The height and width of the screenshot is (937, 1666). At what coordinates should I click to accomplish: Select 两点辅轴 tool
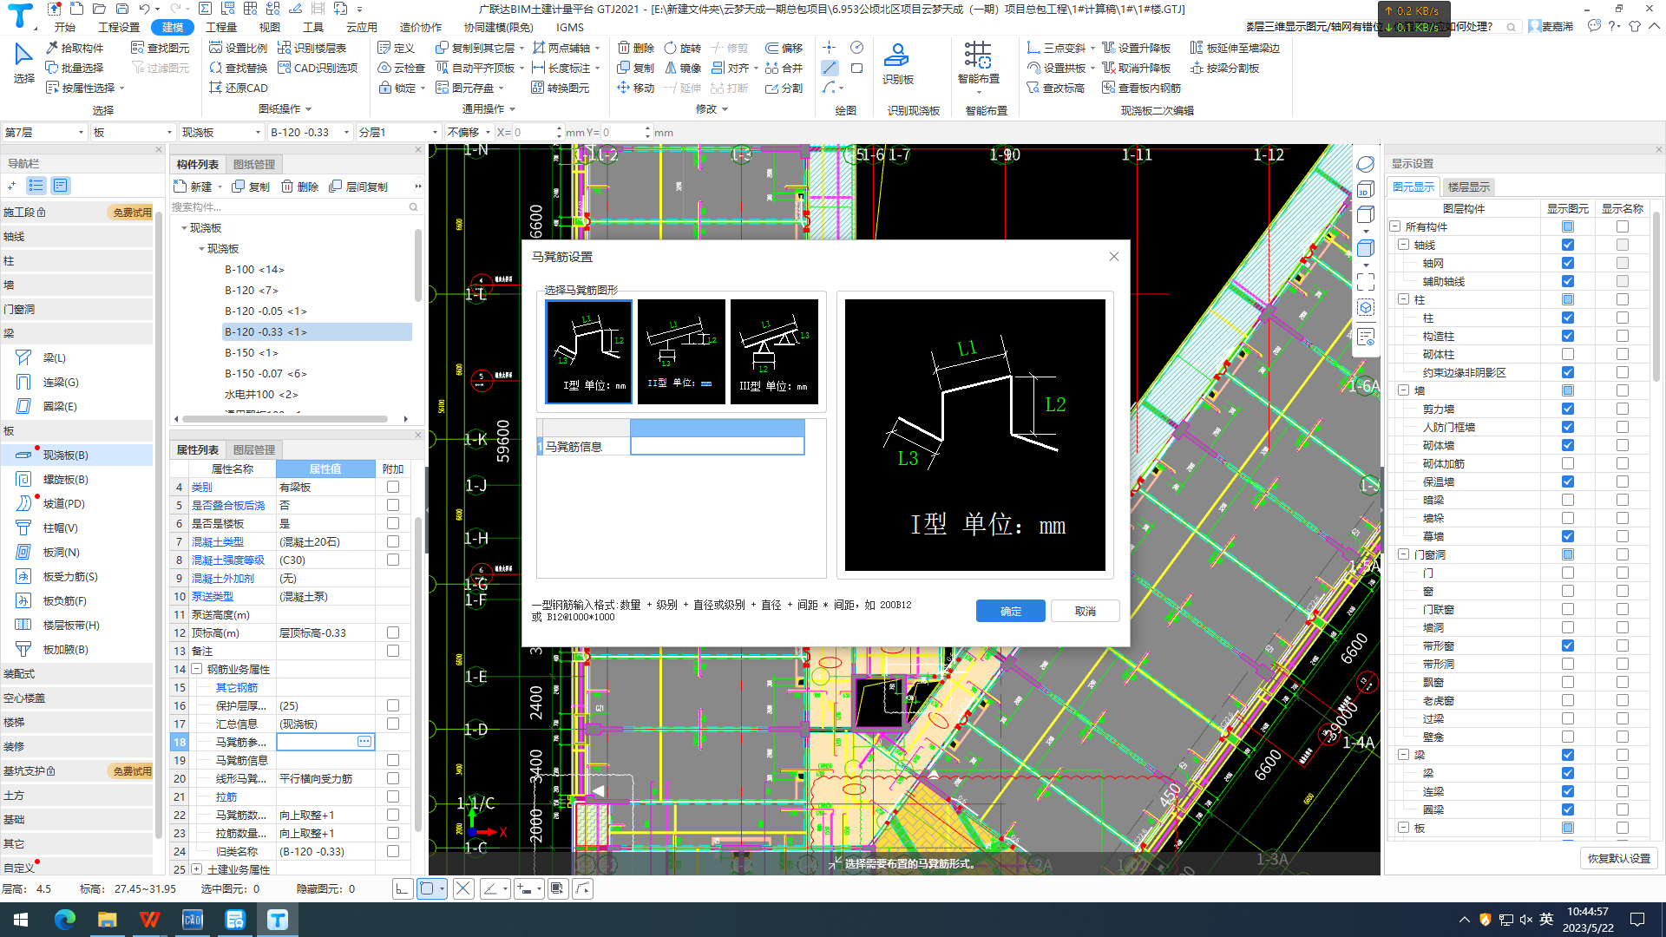(561, 48)
